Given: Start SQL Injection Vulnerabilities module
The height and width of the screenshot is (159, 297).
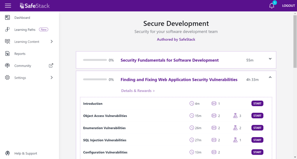Looking at the screenshot, I should 257,140.
